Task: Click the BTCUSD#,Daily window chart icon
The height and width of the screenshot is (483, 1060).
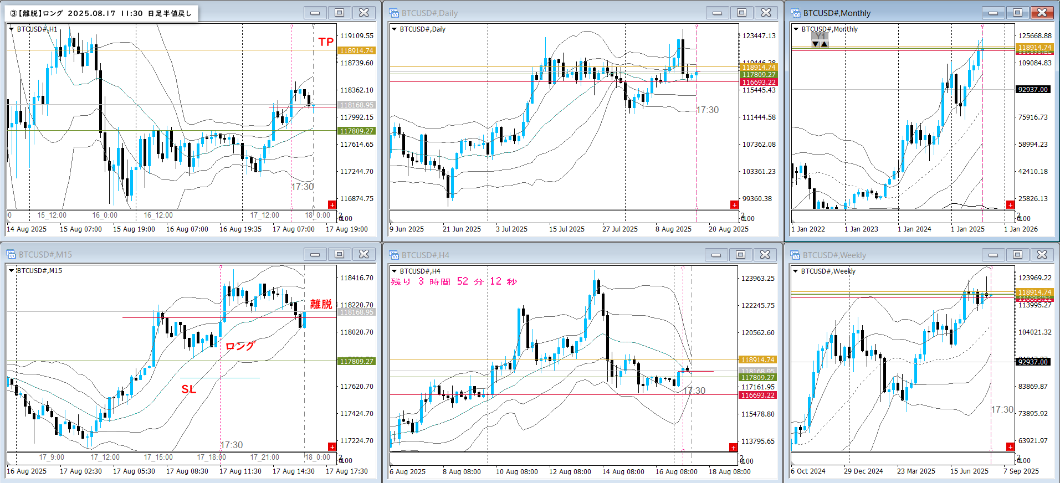Action: 394,13
